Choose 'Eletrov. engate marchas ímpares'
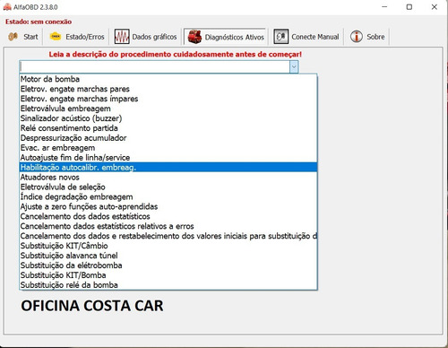Screen dimensions: 448x348 (168, 99)
